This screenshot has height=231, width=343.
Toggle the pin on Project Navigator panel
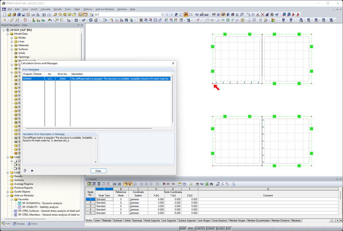point(79,25)
